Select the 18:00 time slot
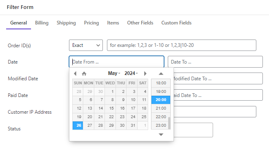Viewport: 269px width, 152px height. [x=161, y=83]
